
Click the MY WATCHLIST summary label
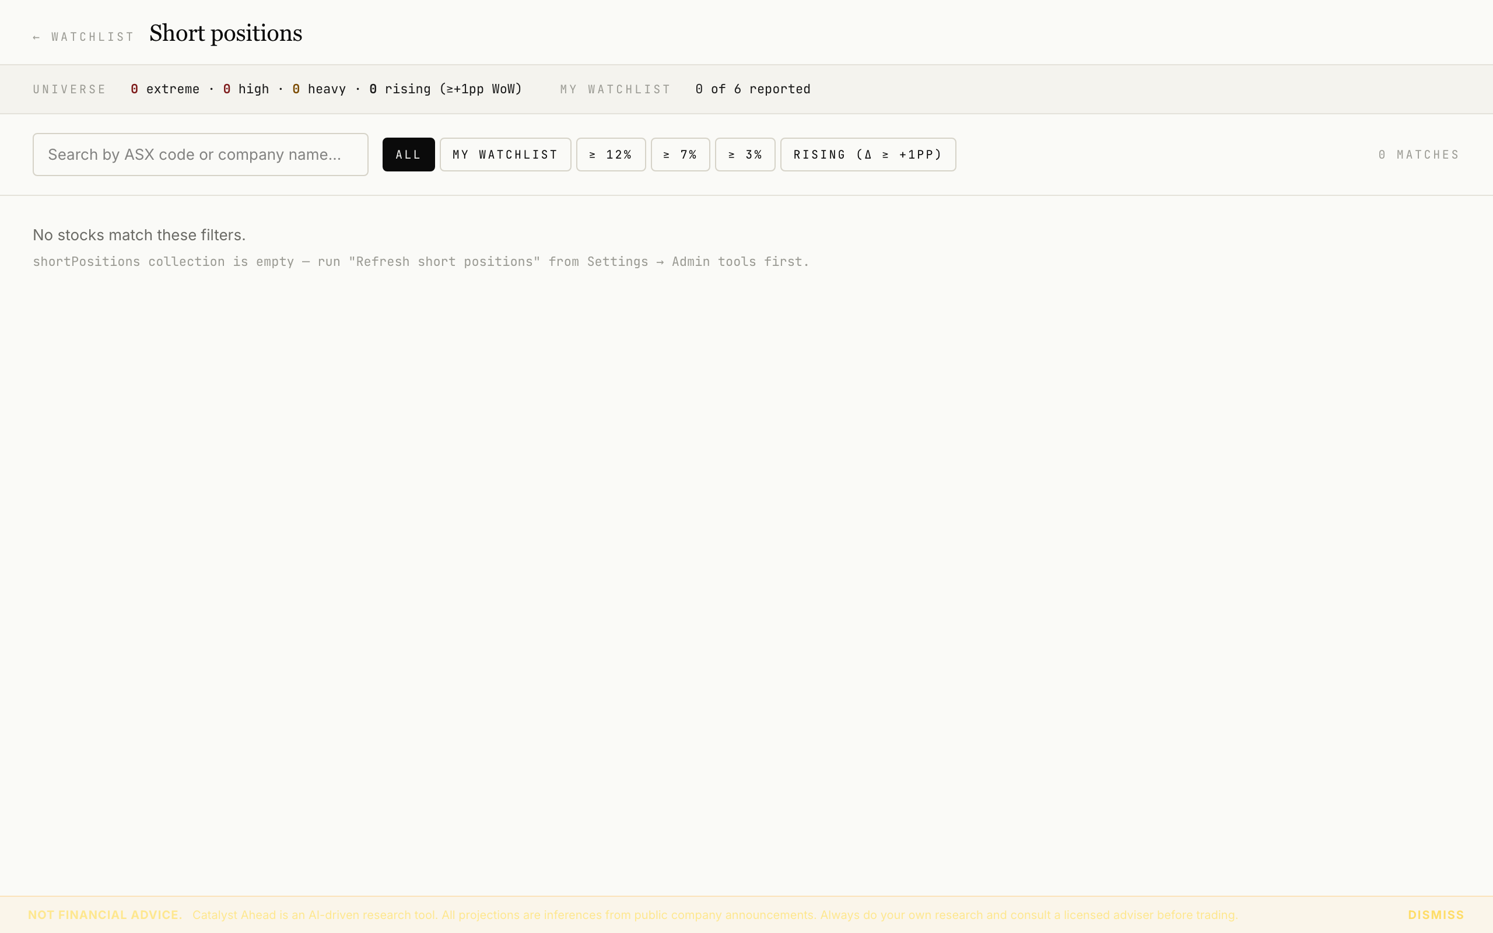coord(615,89)
